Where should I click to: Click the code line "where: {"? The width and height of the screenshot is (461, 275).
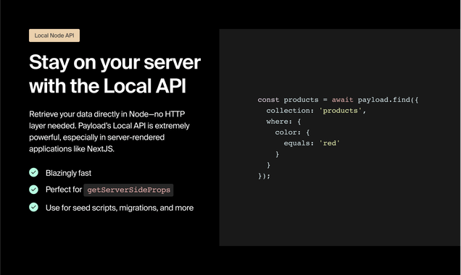click(283, 122)
